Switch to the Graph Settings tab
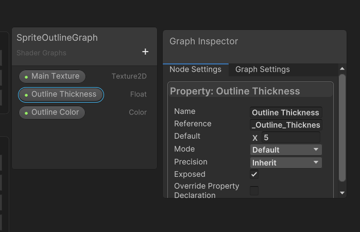The width and height of the screenshot is (360, 232). click(262, 70)
